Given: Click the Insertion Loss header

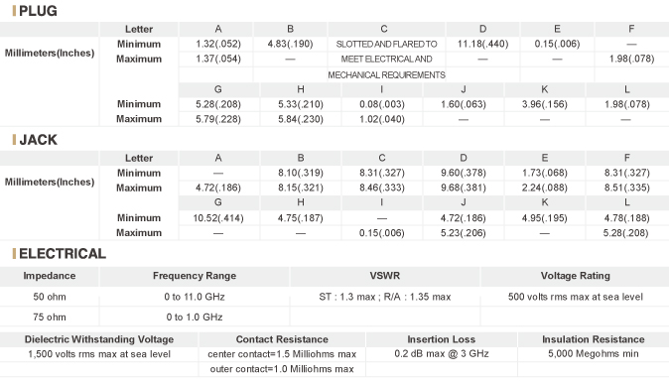Looking at the screenshot, I should [x=441, y=339].
